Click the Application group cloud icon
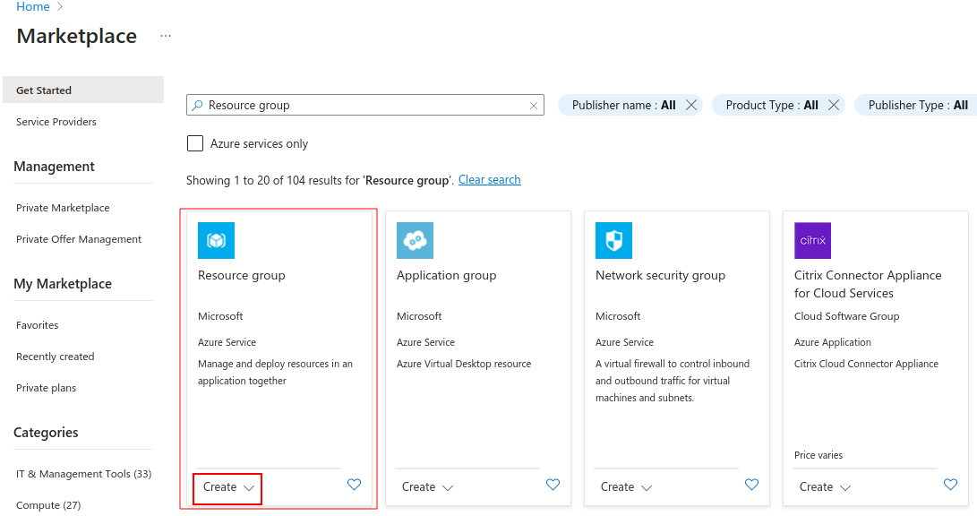Screen dimensions: 977x516 pos(415,241)
